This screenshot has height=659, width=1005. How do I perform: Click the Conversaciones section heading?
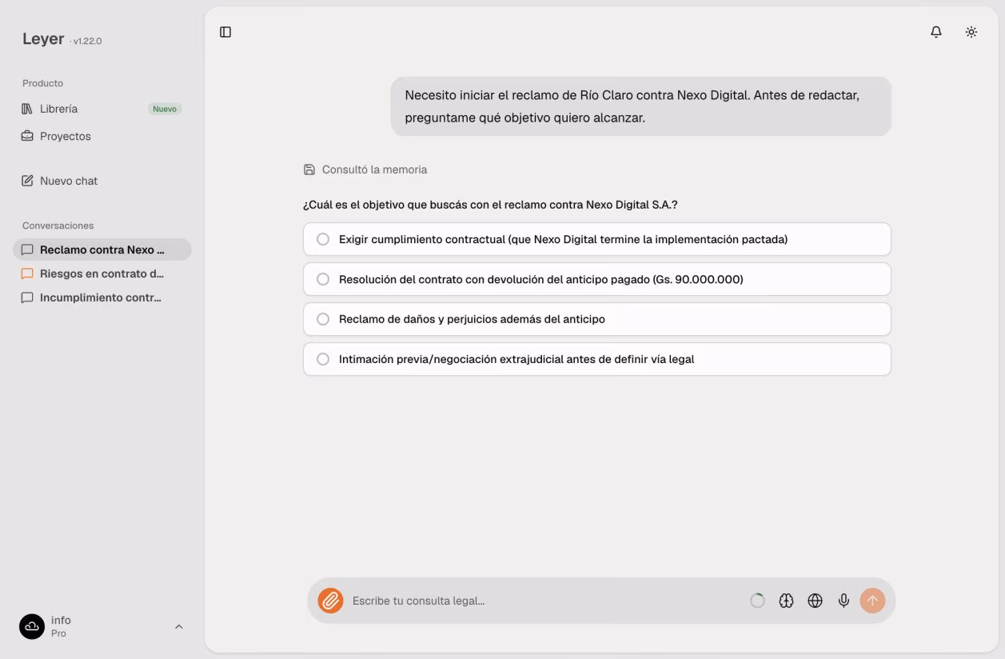[x=58, y=226]
